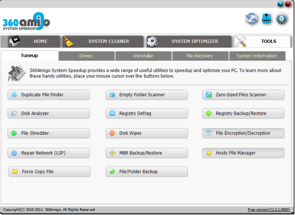Click the blue life vest rescue icon
Image resolution: width=295 pixels, height=215 pixels.
pos(267,19)
